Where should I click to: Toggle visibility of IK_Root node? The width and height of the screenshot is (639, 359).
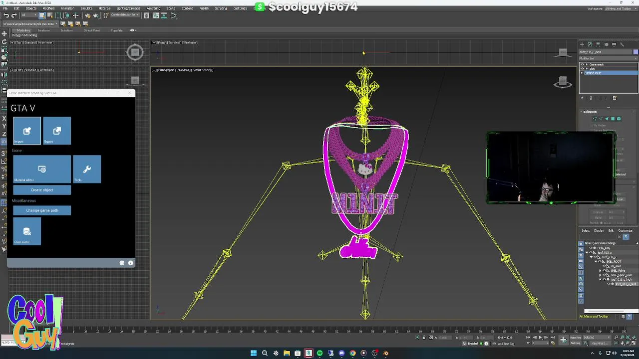click(604, 266)
